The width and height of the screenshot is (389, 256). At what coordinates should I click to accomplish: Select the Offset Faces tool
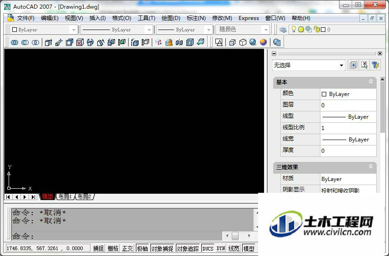[70, 42]
